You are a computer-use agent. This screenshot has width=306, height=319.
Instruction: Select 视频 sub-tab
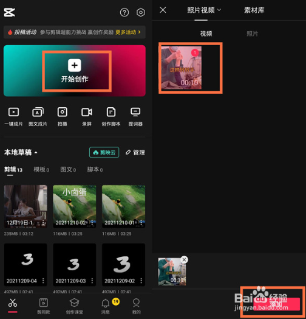[206, 33]
